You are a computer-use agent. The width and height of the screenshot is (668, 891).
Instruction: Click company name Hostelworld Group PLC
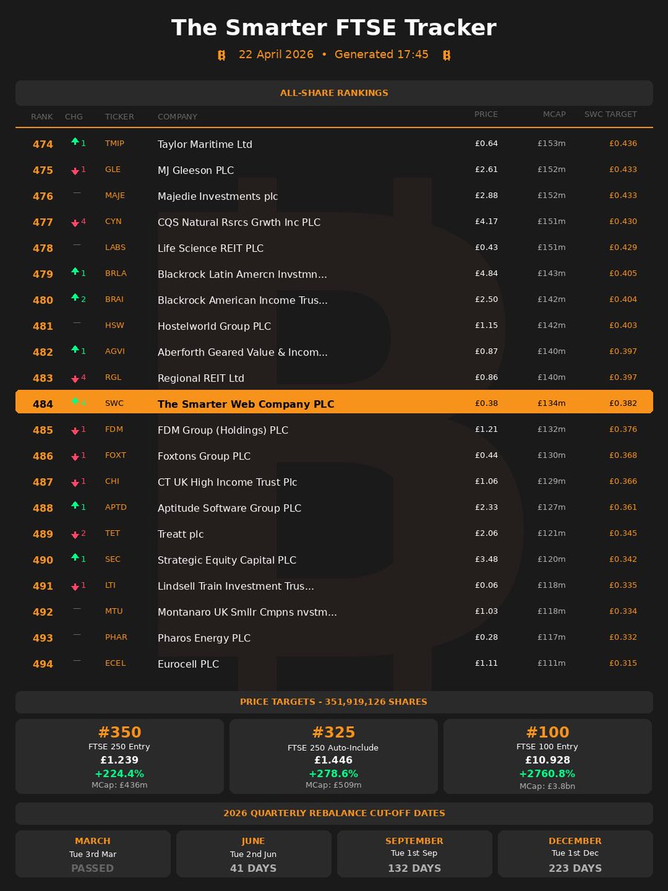coord(215,326)
